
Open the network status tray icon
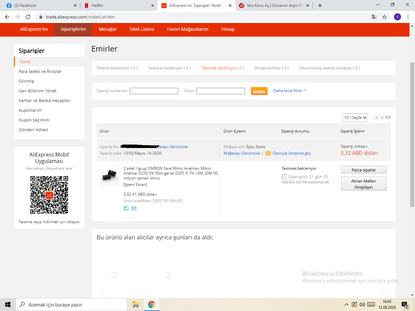tap(354, 305)
